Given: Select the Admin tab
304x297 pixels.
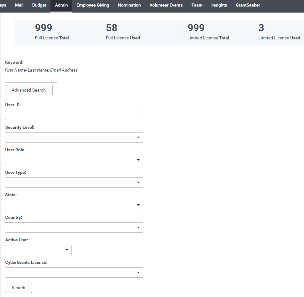Looking at the screenshot, I should click(x=61, y=5).
